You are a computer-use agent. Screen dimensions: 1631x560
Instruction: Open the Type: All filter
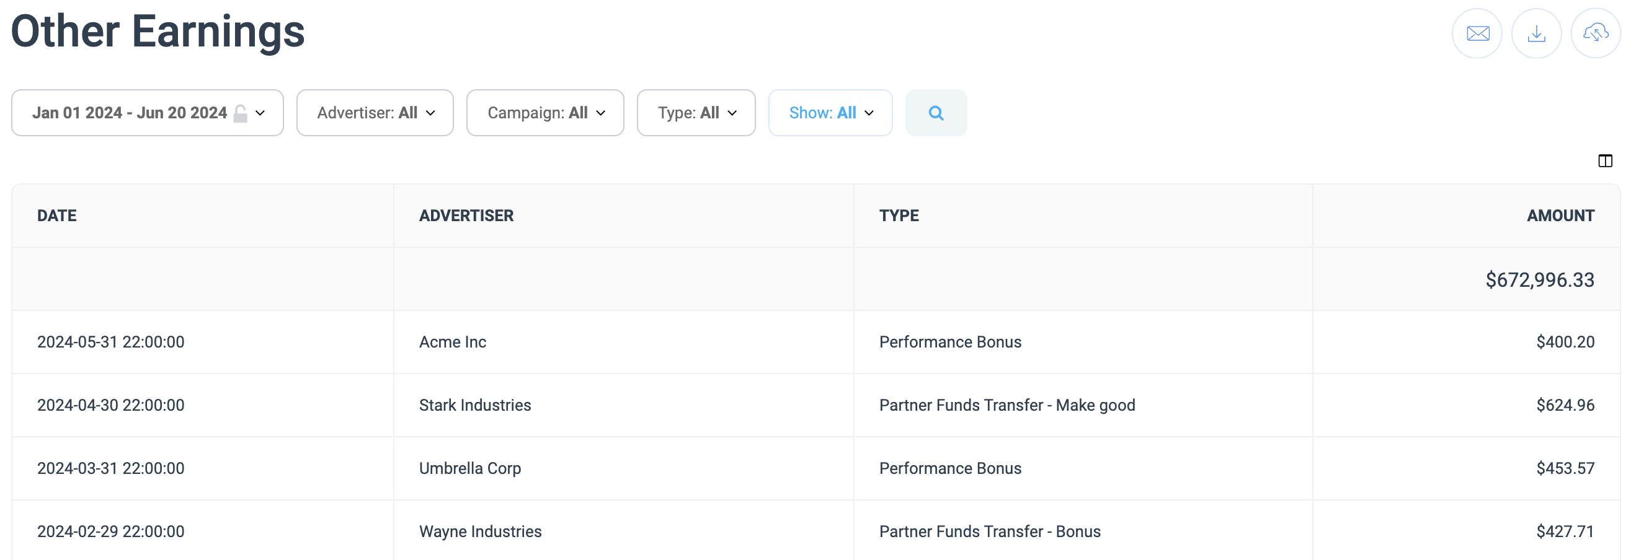[696, 113]
